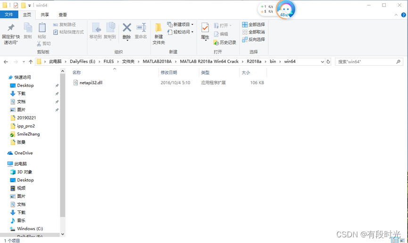This screenshot has height=243, width=408.
Task: Click MATLAB2018A in the address path
Action: pos(157,61)
